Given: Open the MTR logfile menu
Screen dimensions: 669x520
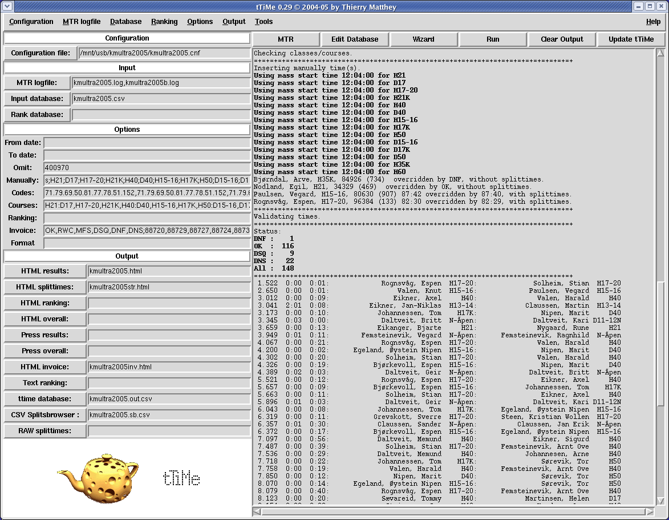Looking at the screenshot, I should pos(82,22).
